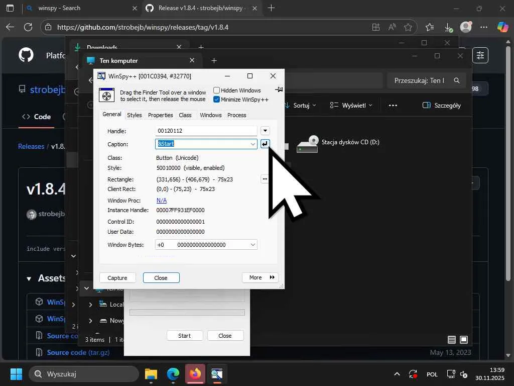Click the pin always-on-top icon in WinSpy++
The image size is (514, 386).
click(279, 89)
